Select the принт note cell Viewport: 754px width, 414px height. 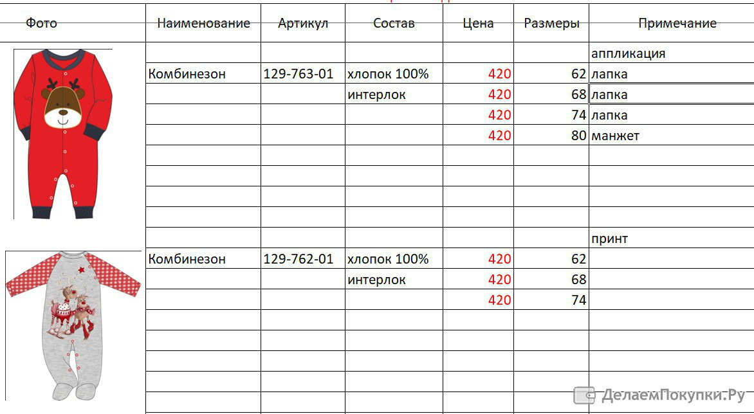[671, 239]
